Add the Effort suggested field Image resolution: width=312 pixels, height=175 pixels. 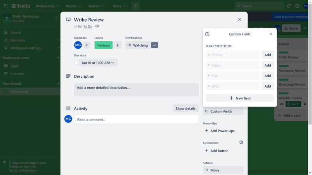(x=268, y=86)
